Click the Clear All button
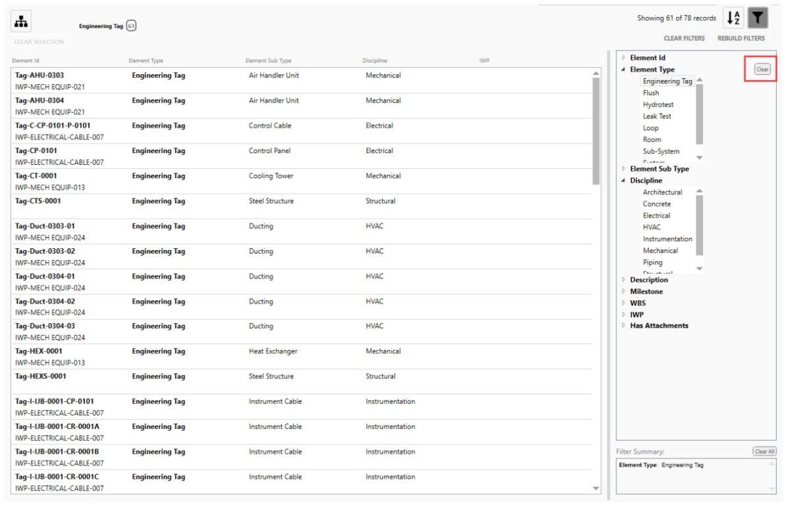 pyautogui.click(x=764, y=452)
